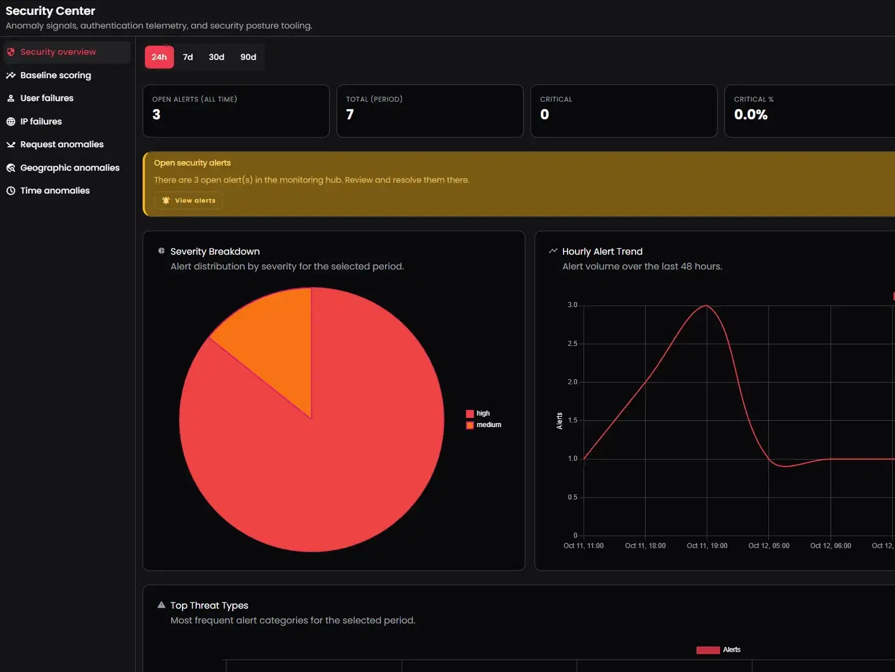Click the Oct 11, 19:00 axis label

tap(707, 546)
